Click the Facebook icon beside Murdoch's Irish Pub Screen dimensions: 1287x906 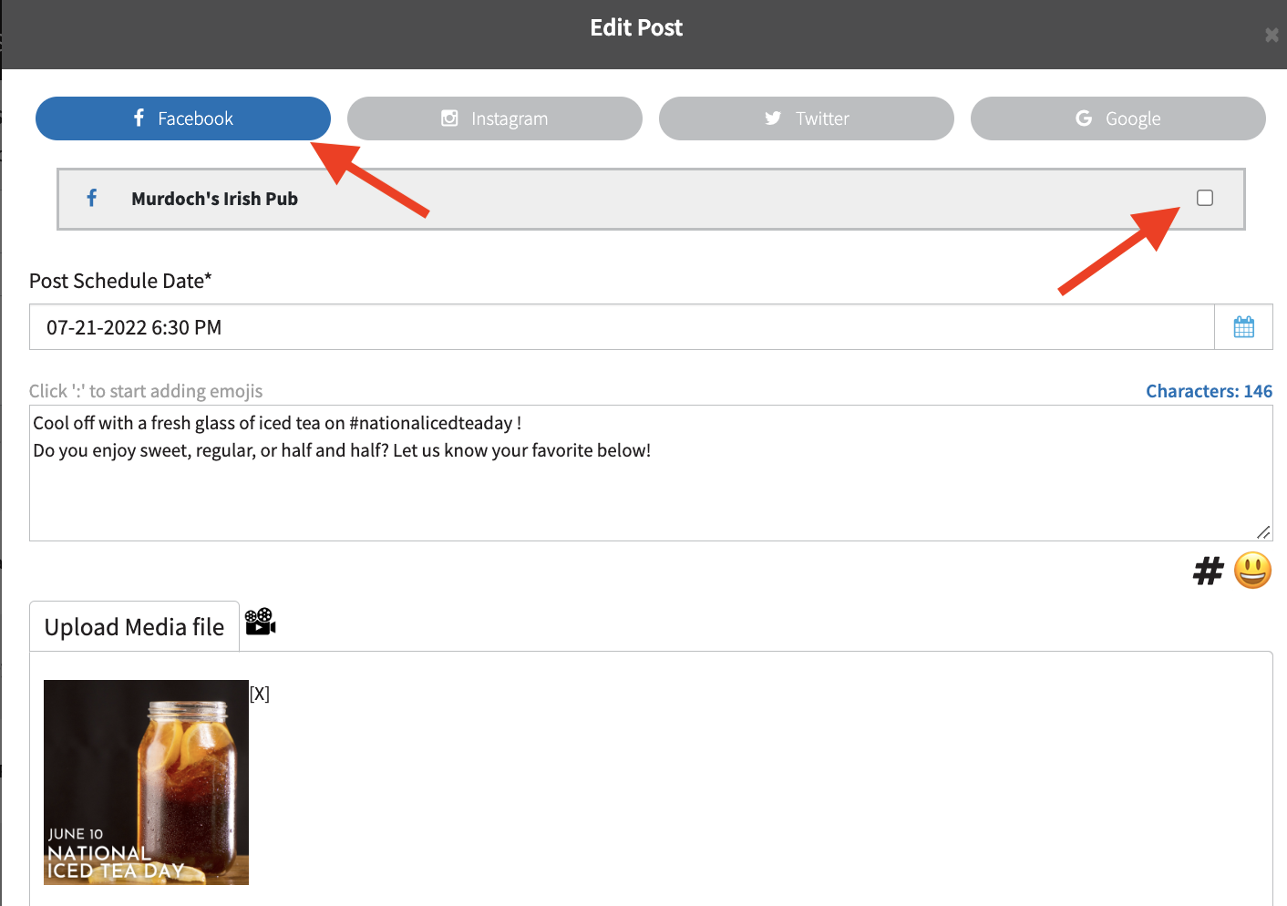click(x=92, y=198)
